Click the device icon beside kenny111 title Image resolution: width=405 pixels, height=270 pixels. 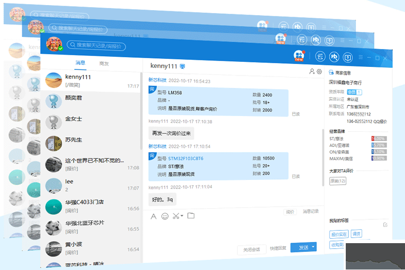click(182, 66)
